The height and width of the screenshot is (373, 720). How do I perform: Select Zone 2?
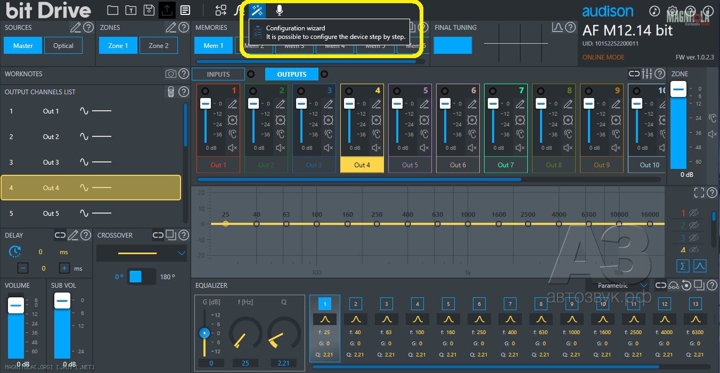[x=159, y=45]
